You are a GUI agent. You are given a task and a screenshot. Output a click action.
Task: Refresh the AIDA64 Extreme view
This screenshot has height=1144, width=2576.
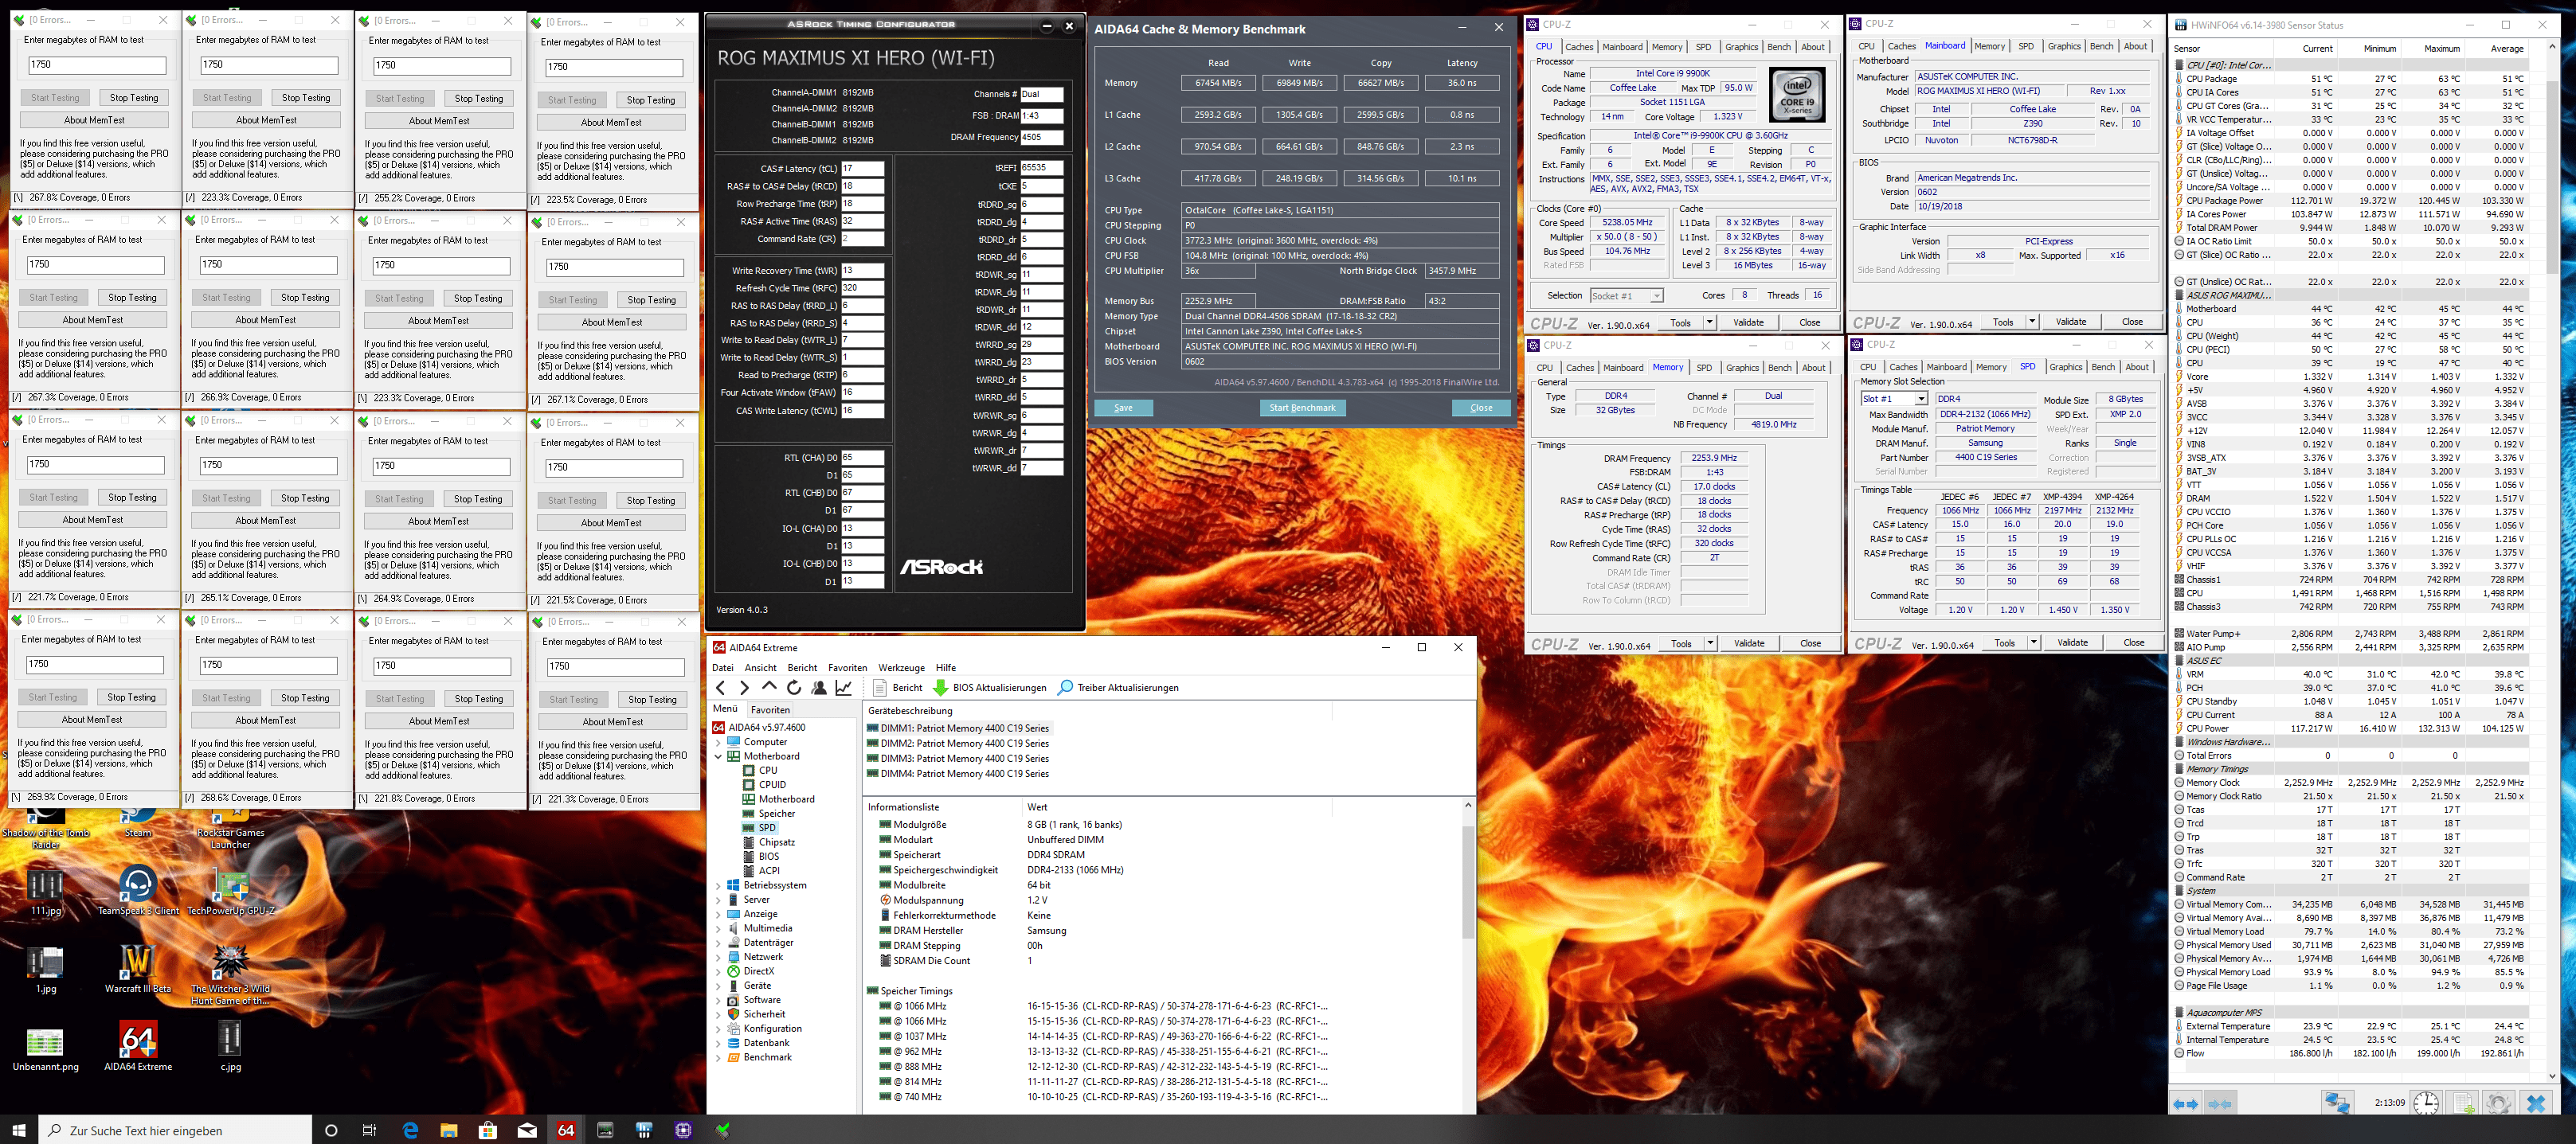click(794, 687)
